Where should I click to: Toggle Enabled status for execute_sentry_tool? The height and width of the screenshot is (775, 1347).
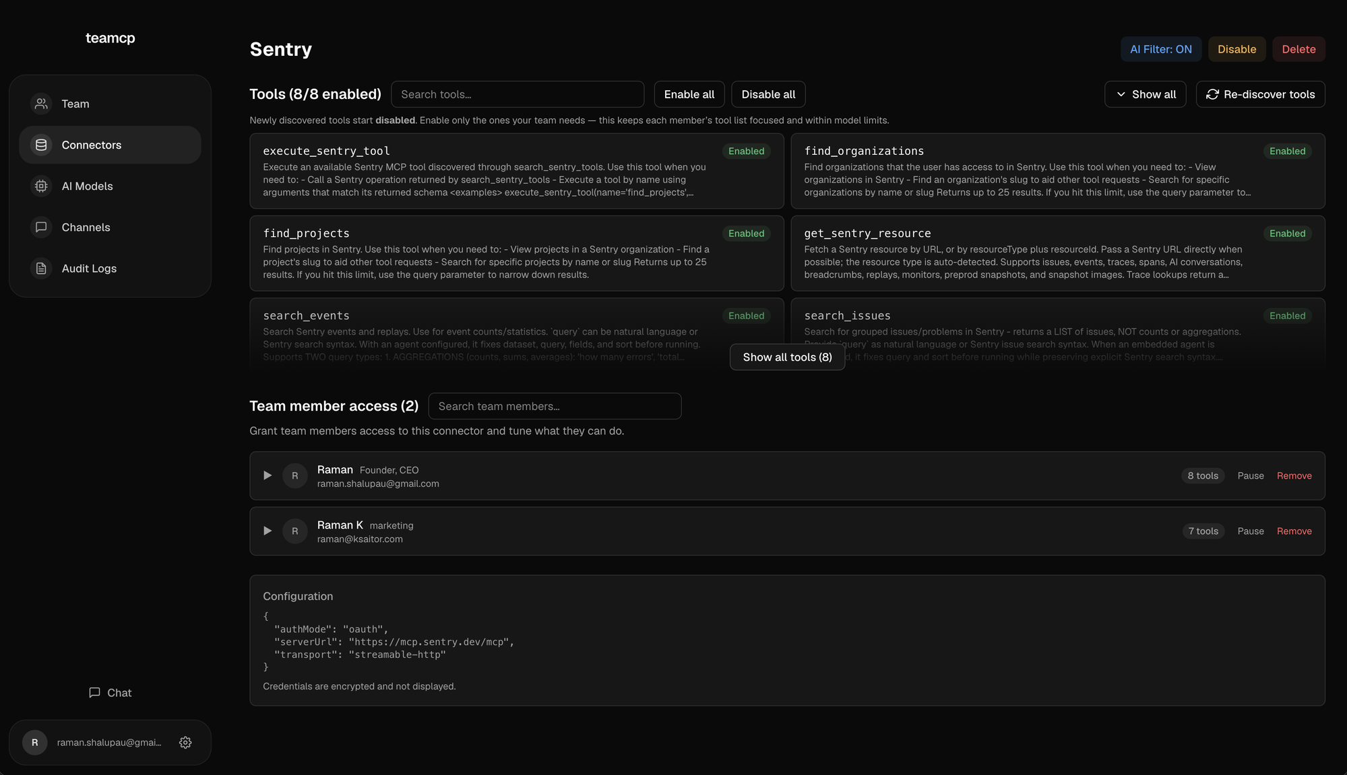[746, 151]
